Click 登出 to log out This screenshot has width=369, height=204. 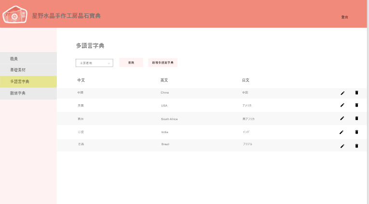(x=344, y=17)
